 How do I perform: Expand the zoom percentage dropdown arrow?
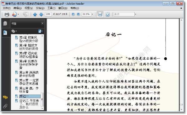(x=92, y=14)
